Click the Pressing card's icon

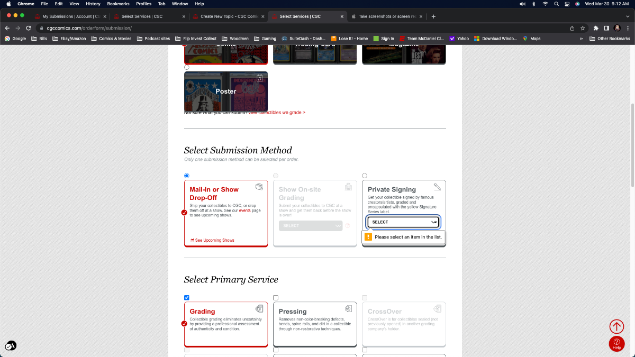[x=348, y=309]
